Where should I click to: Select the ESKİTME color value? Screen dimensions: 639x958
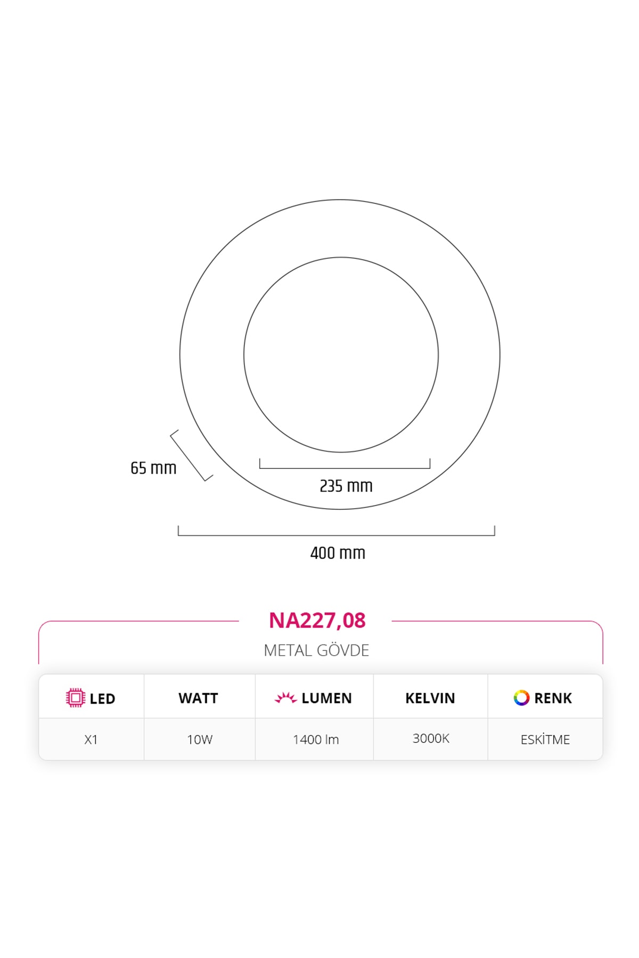[x=545, y=739]
